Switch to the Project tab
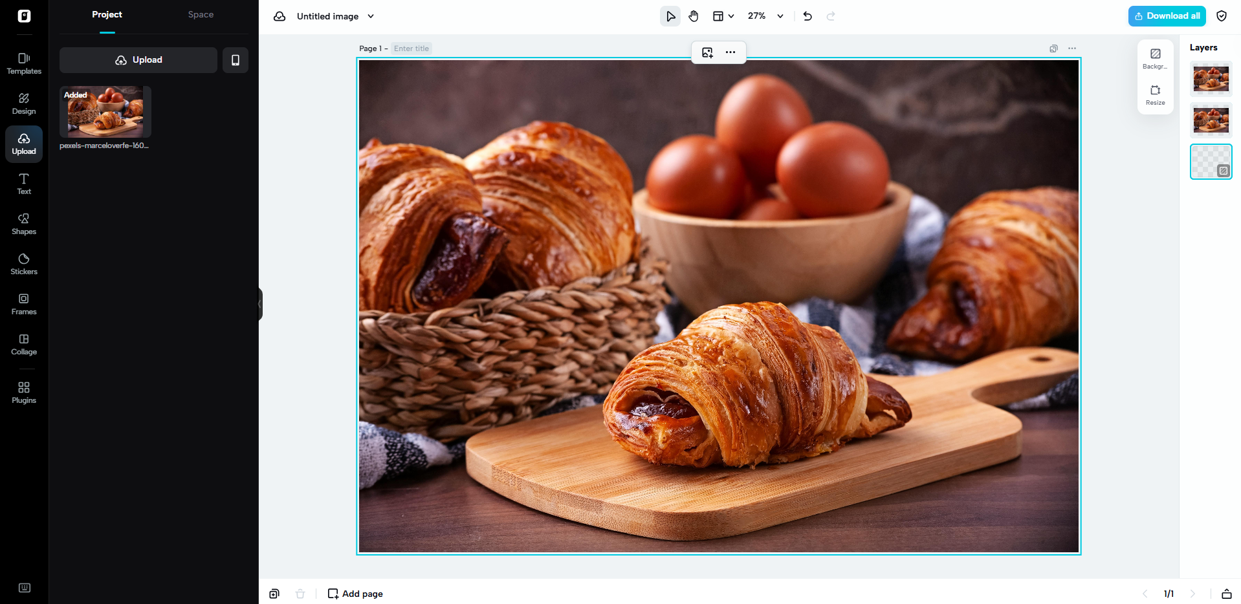Viewport: 1241px width, 604px height. pos(107,15)
